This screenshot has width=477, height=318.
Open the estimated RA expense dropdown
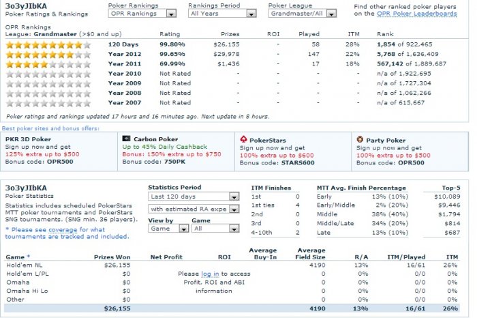pyautogui.click(x=194, y=209)
